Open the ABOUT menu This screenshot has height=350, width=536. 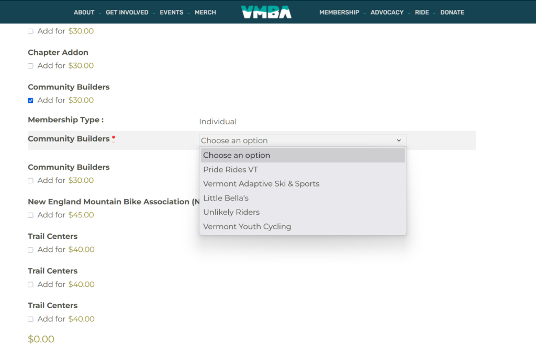click(x=84, y=13)
